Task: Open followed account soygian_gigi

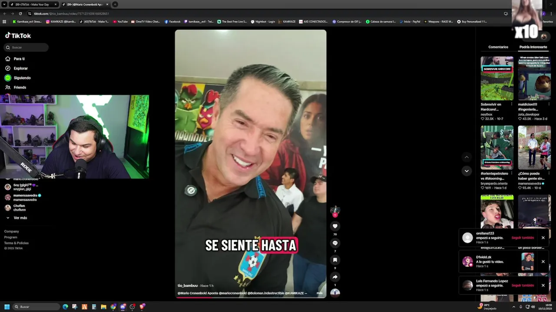Action: [x=22, y=187]
